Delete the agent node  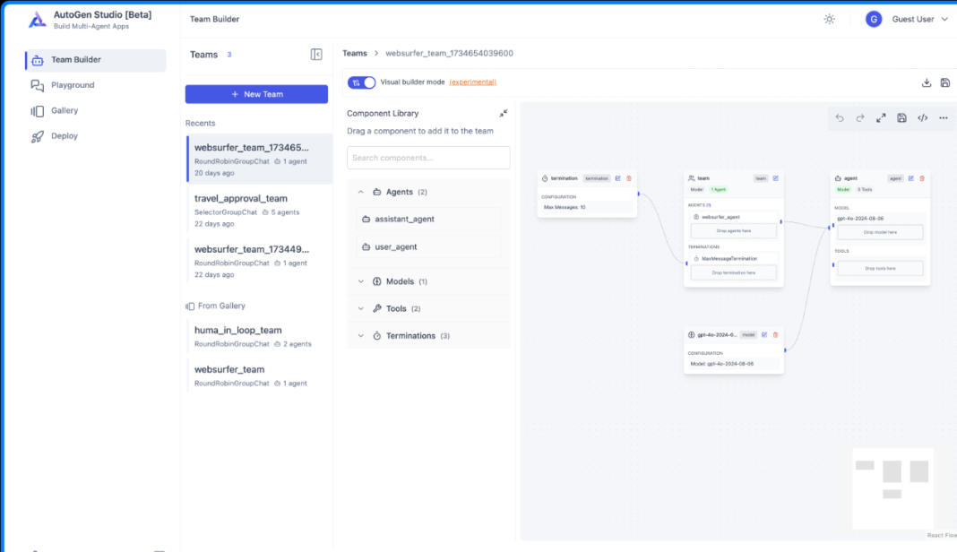922,178
